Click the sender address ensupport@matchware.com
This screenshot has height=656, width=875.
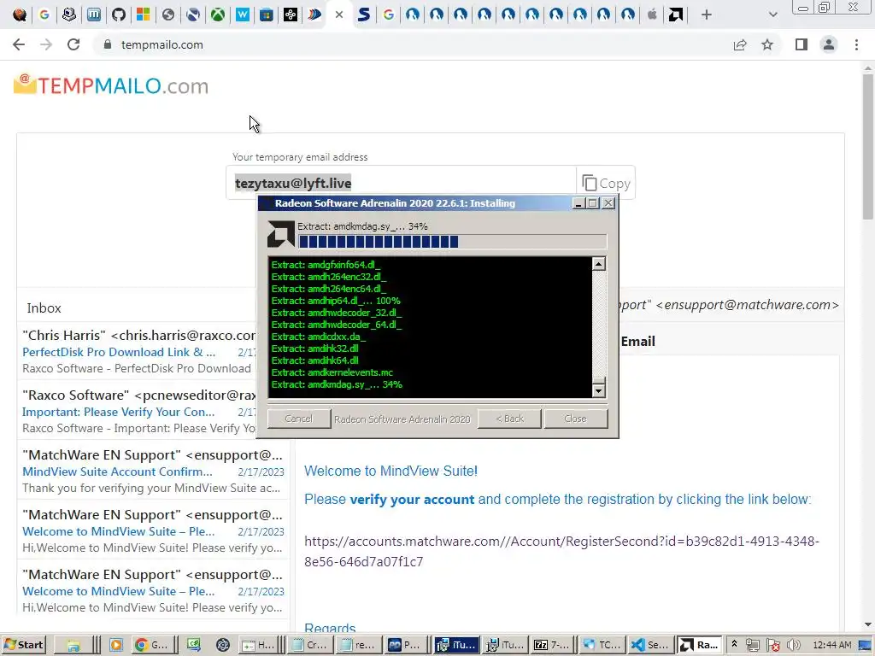coord(747,305)
